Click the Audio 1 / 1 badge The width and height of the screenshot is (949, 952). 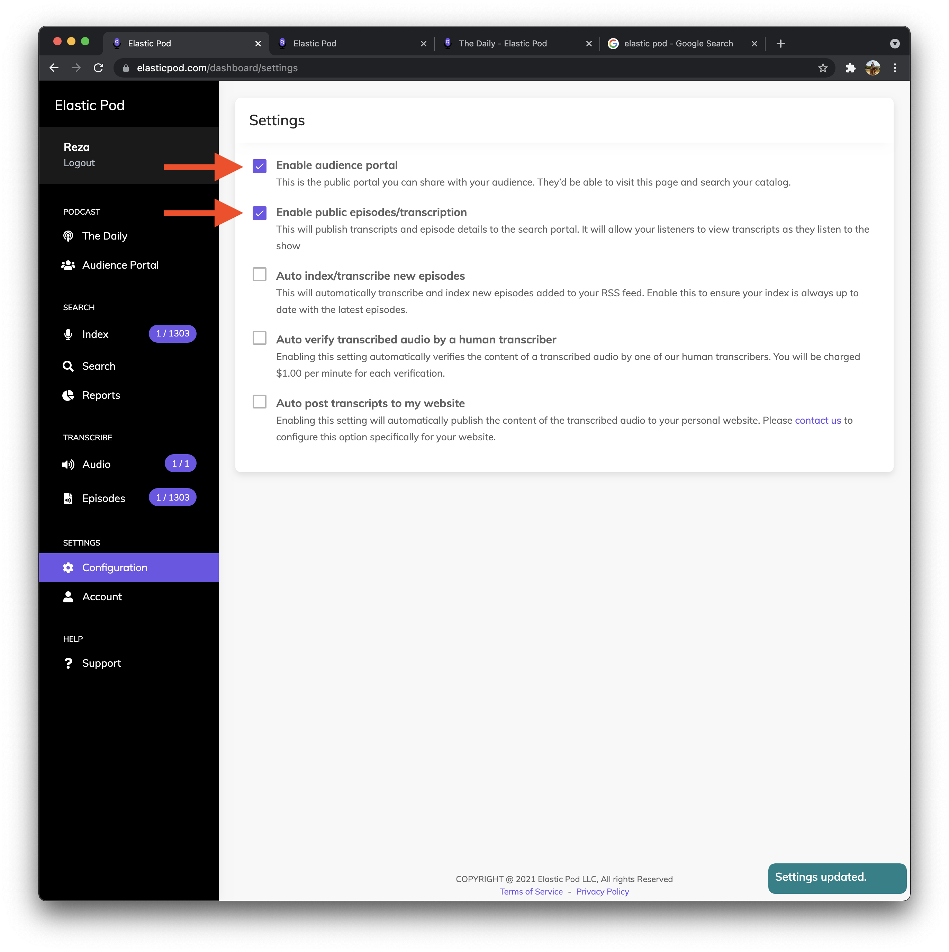pos(180,464)
